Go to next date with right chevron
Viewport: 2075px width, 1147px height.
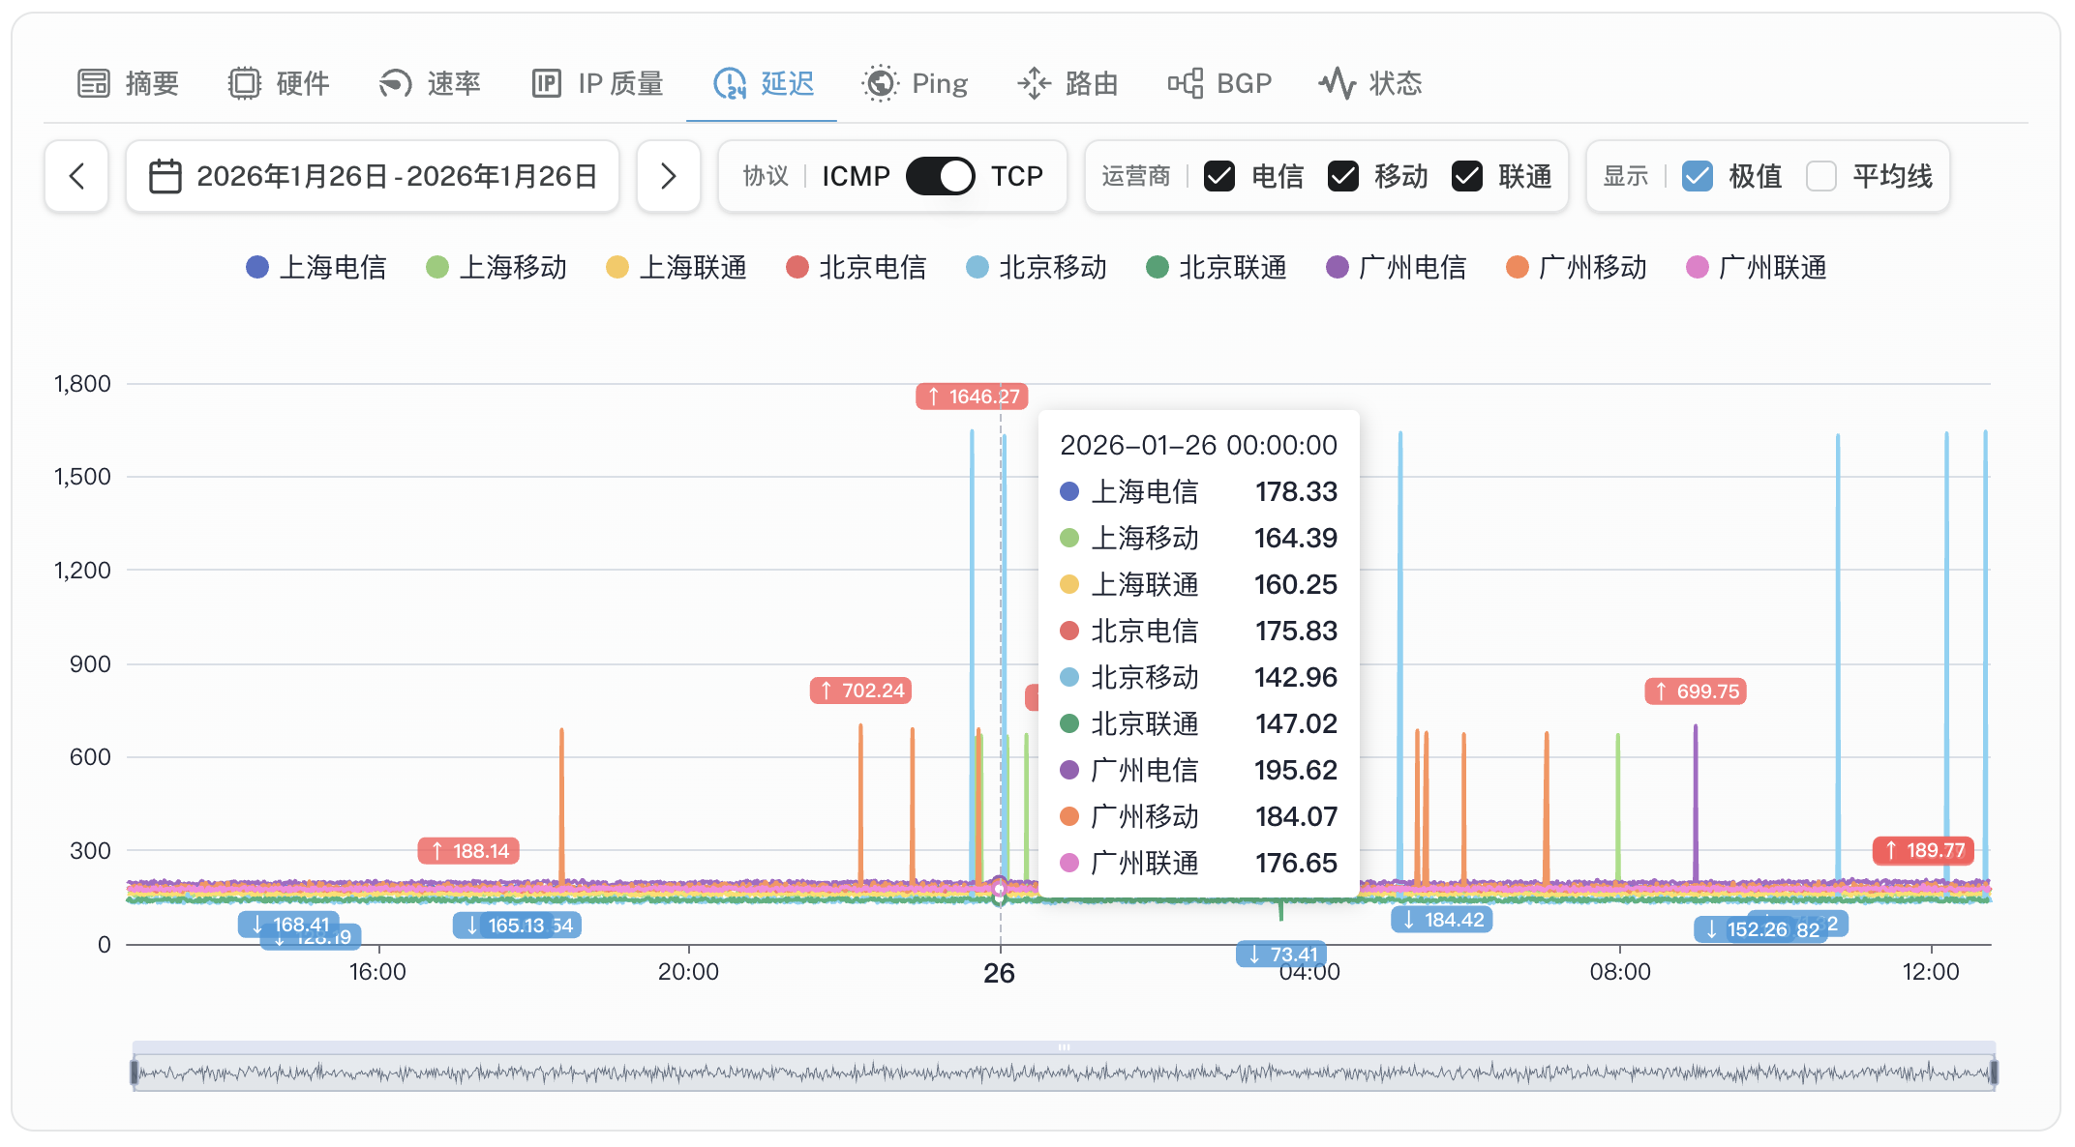point(668,176)
